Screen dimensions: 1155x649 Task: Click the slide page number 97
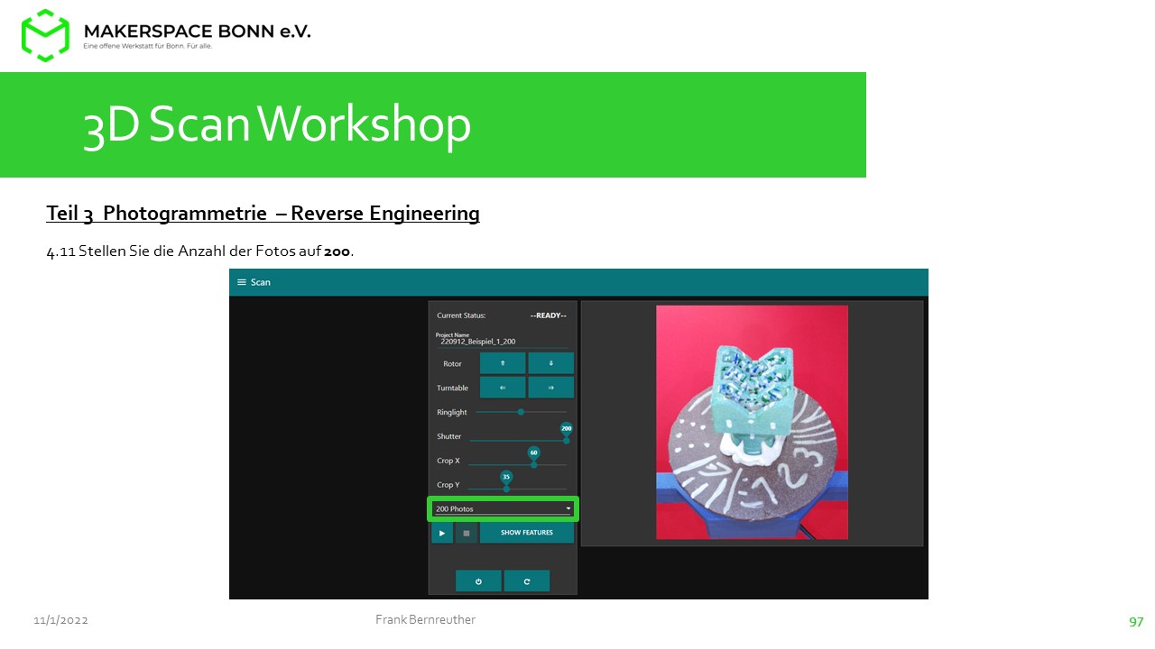pyautogui.click(x=1136, y=622)
